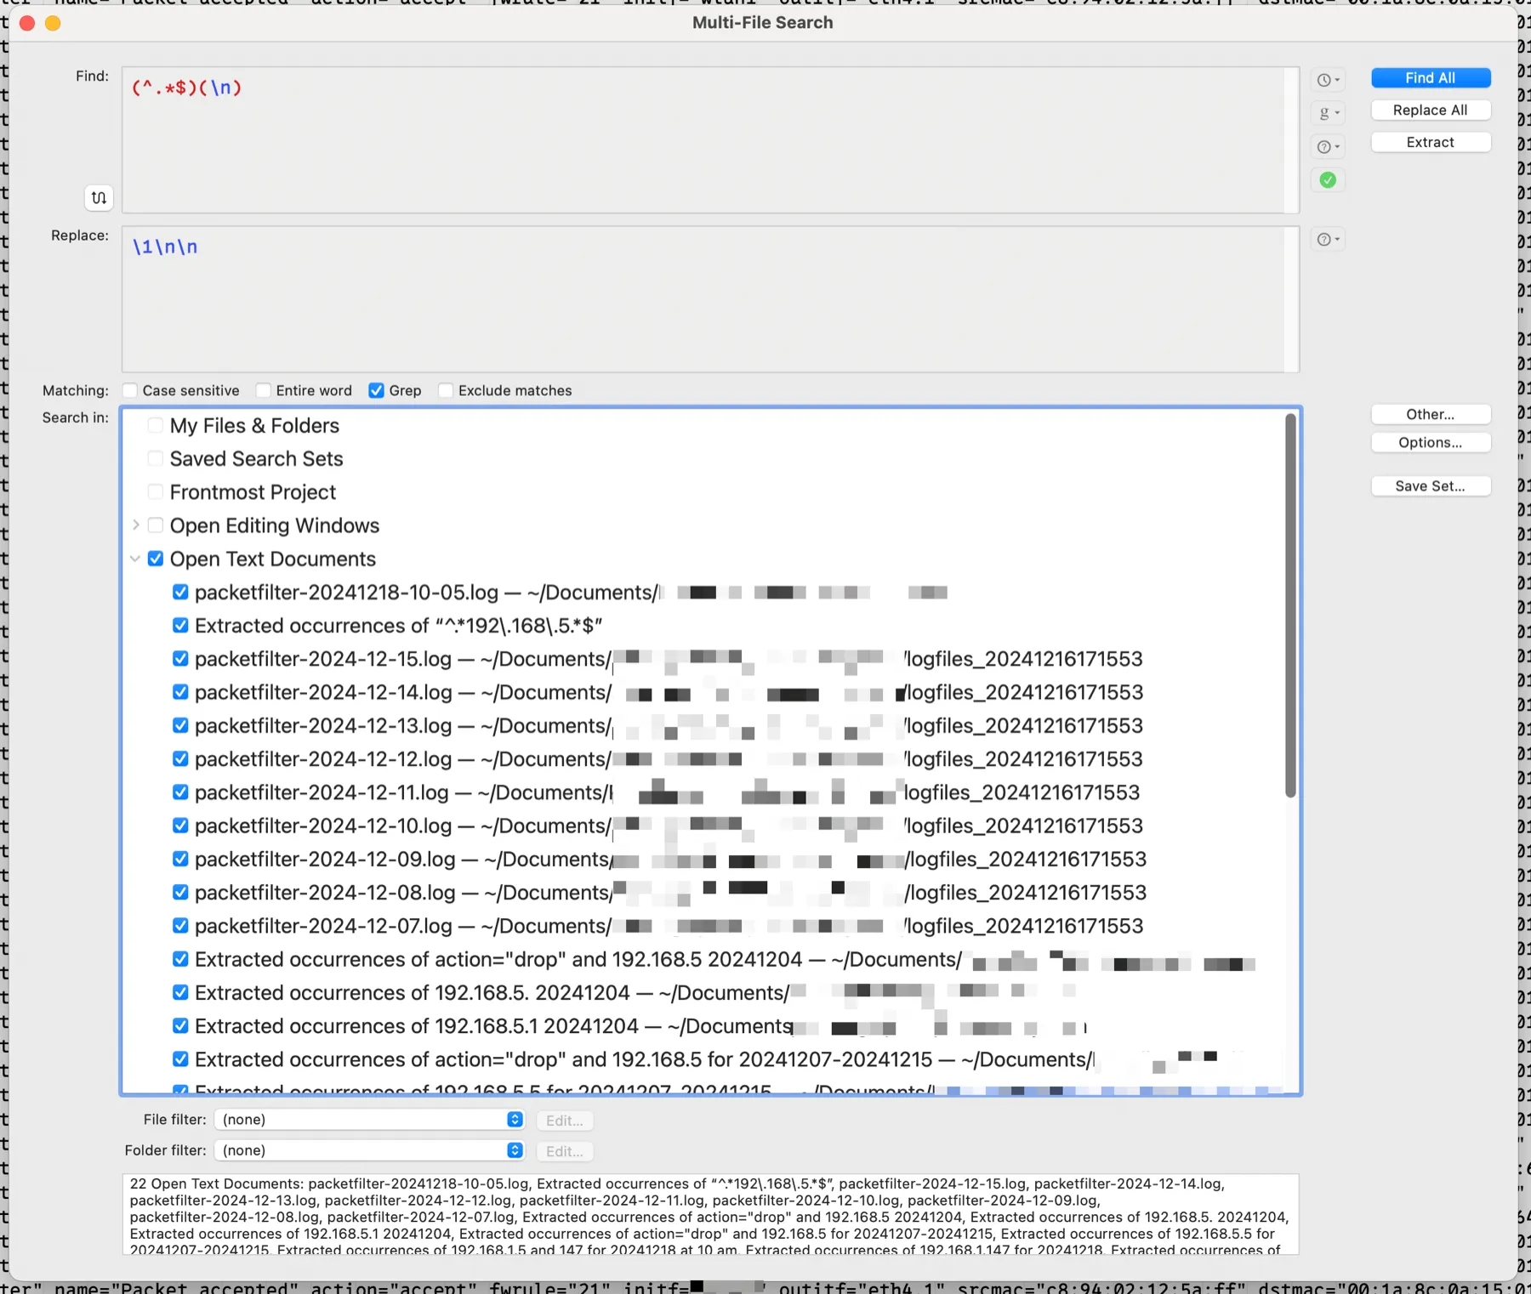Uncheck packetfilter-2024-12-07.log
This screenshot has width=1531, height=1294.
[x=179, y=925]
